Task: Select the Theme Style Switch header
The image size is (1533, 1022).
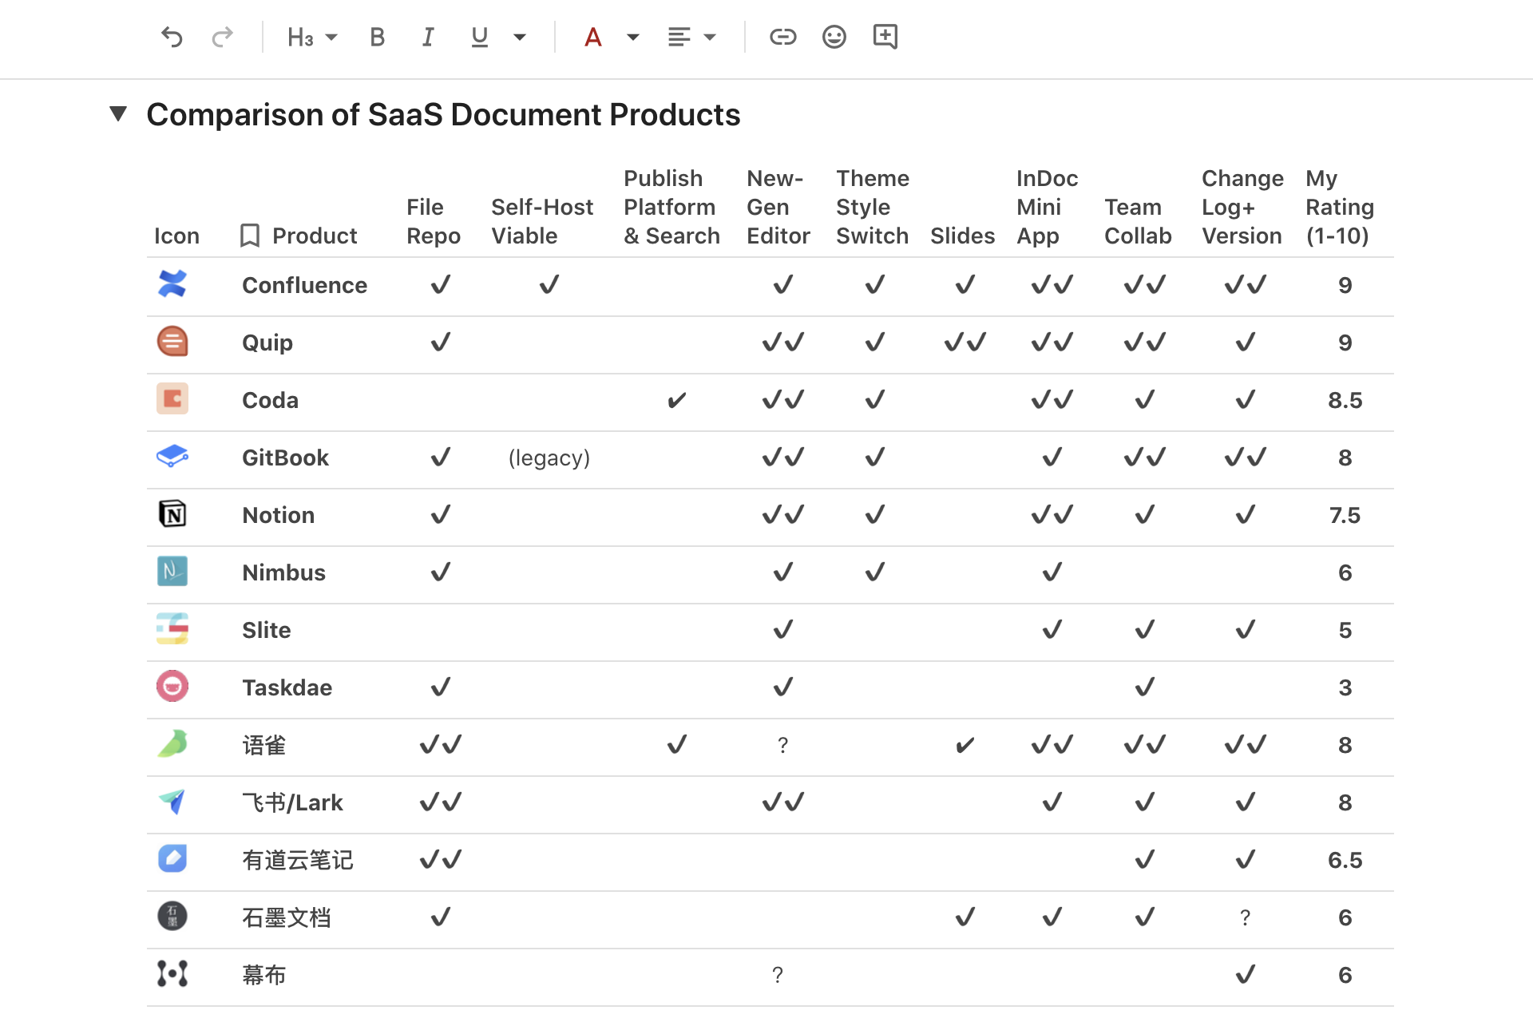Action: [x=873, y=207]
